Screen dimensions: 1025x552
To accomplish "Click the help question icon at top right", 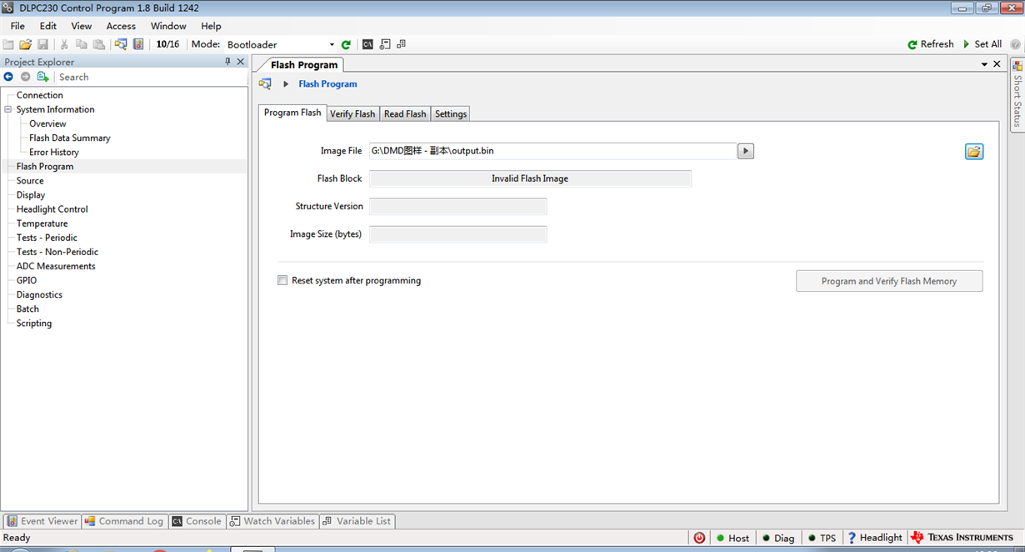I will [x=1015, y=44].
